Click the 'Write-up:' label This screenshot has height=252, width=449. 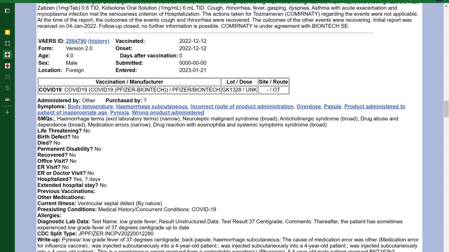[x=49, y=240]
